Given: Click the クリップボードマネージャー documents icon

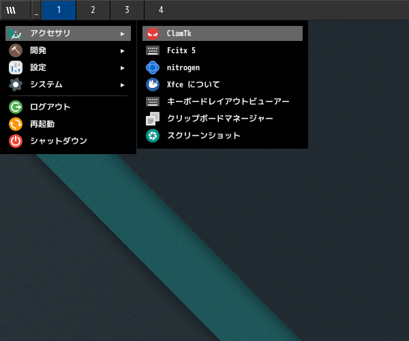Looking at the screenshot, I should point(153,119).
